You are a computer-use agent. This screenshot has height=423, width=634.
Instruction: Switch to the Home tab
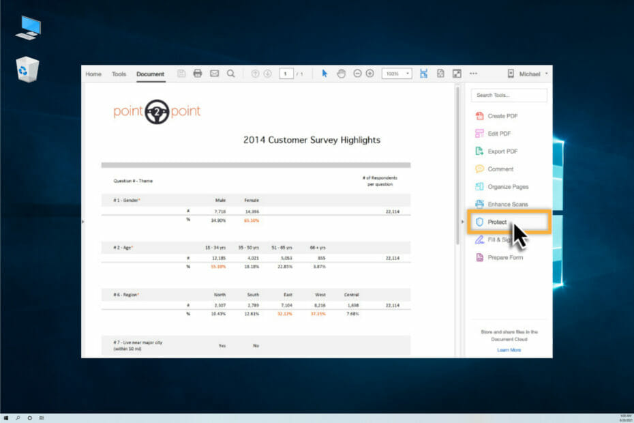click(93, 74)
